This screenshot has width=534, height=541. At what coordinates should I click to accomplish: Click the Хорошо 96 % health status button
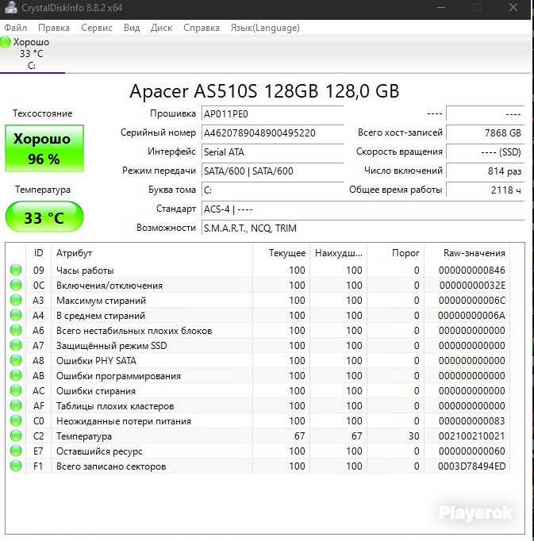pos(44,148)
